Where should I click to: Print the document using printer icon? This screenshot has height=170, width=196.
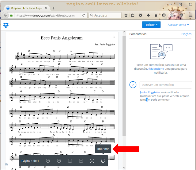pos(103,161)
